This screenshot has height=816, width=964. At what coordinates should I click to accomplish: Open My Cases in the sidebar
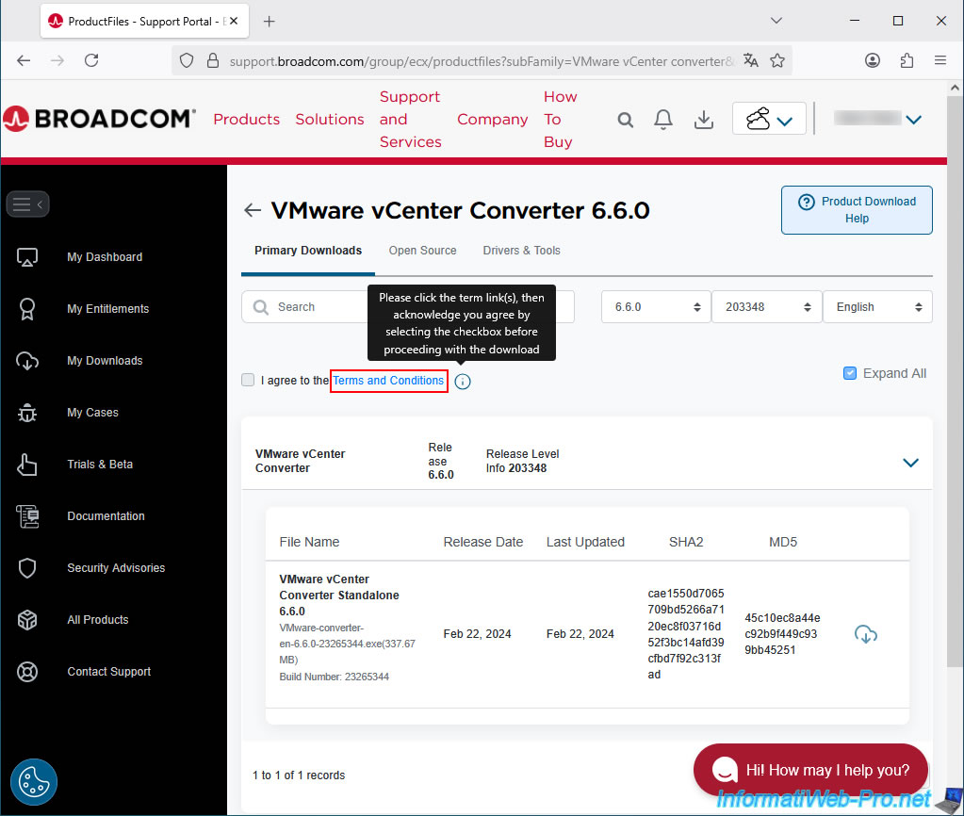[92, 413]
